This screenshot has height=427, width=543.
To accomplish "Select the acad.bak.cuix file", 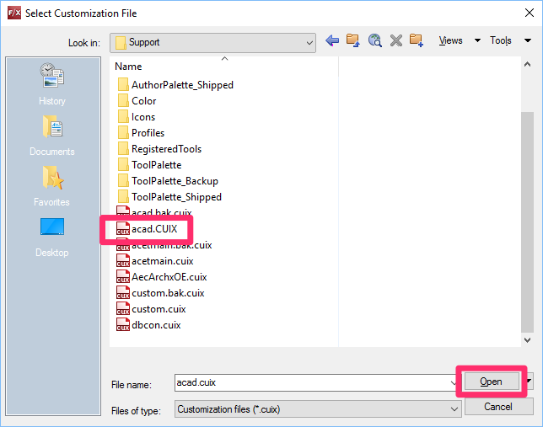I will (x=154, y=211).
